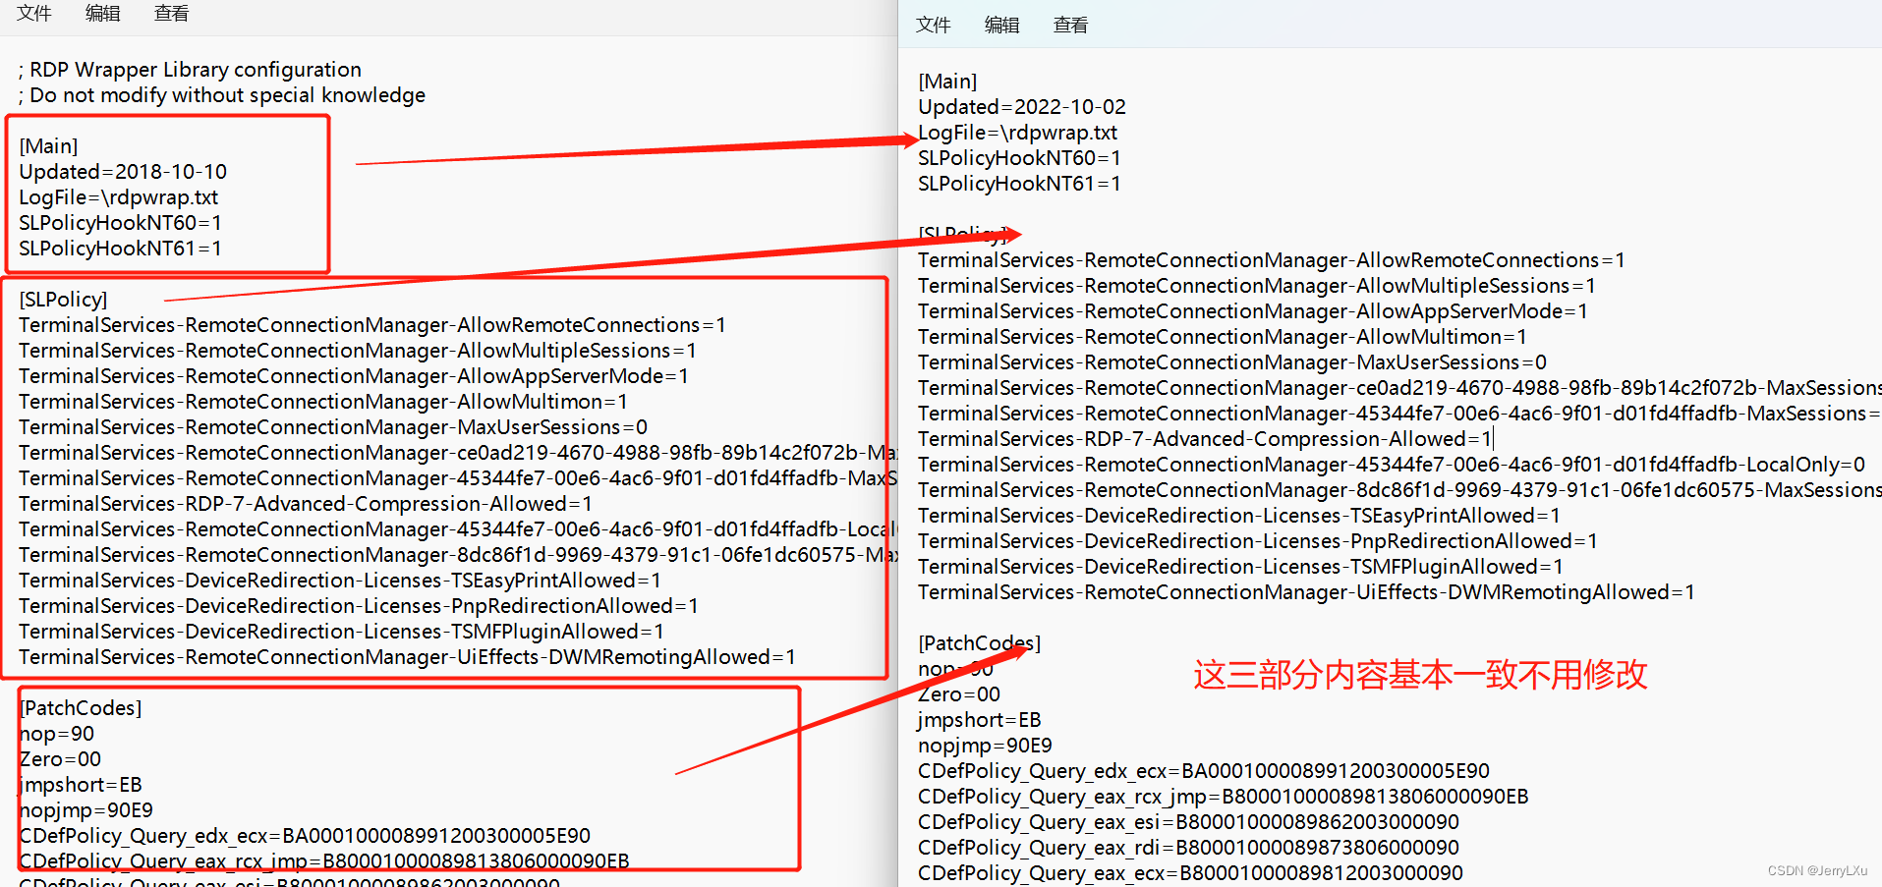Click the CDefPolicy_Query_eax_rcx_jmp line in the right window

coord(1224,797)
